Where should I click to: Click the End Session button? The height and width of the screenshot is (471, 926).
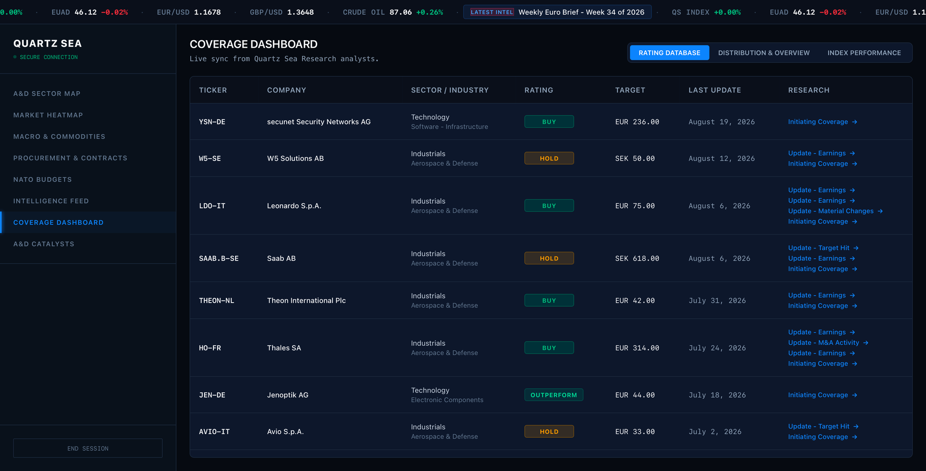(x=88, y=448)
